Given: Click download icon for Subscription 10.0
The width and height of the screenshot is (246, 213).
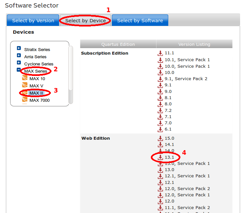Looking at the screenshot, I should [160, 73].
